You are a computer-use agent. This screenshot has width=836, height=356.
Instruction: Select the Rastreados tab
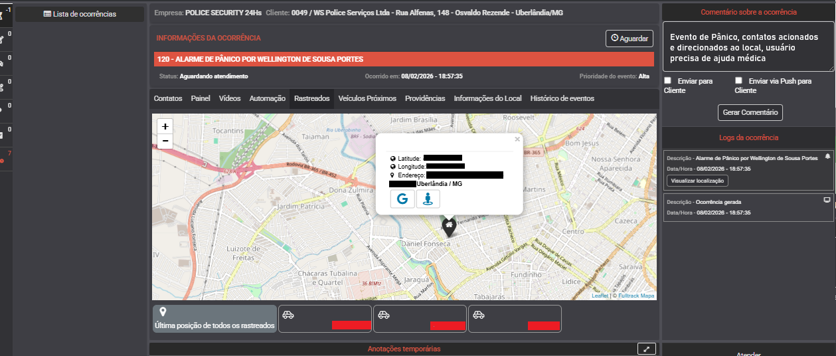pos(311,98)
